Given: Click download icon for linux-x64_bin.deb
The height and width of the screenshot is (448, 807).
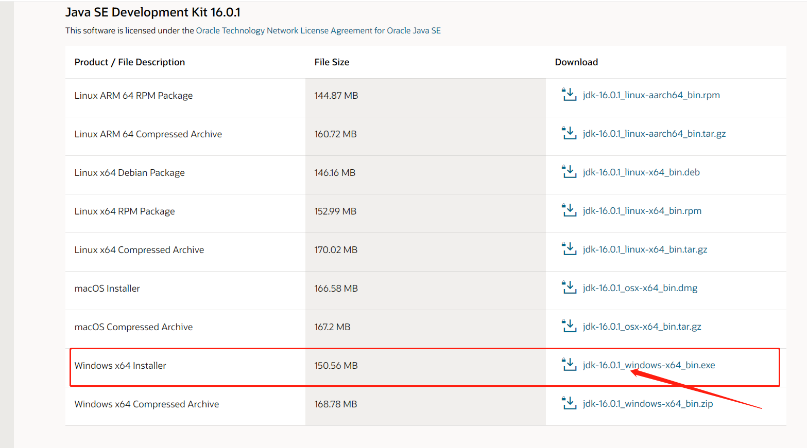Looking at the screenshot, I should coord(569,172).
